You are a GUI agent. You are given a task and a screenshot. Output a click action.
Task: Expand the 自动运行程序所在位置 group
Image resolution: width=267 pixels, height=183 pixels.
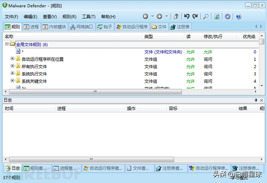coord(12,58)
